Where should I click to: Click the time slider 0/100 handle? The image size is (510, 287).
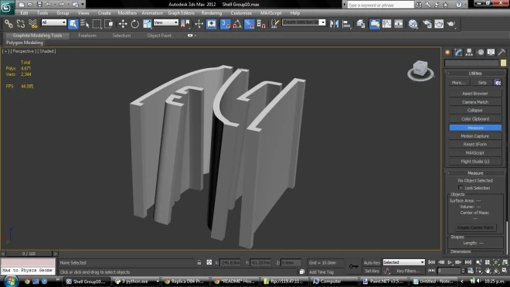tap(29, 254)
